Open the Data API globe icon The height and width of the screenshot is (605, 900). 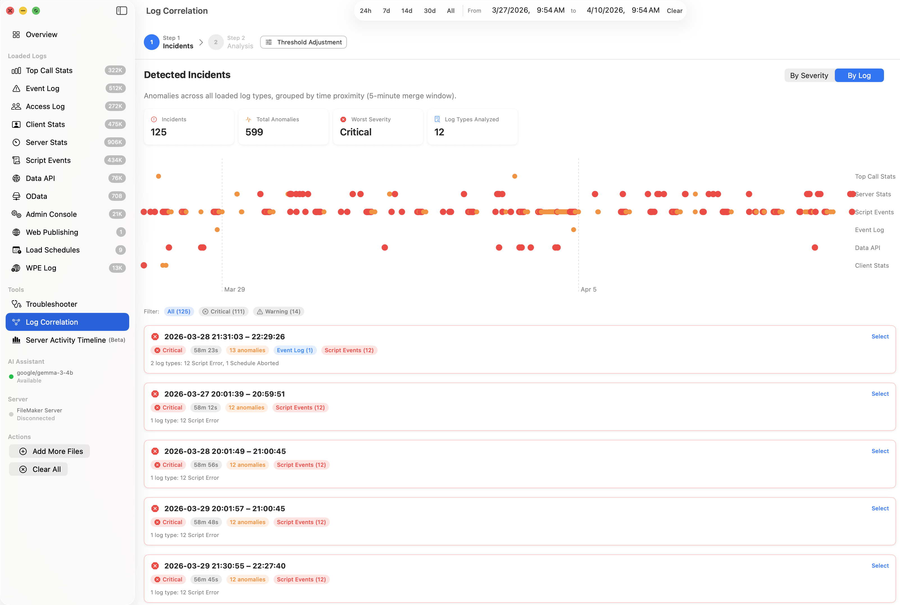16,178
